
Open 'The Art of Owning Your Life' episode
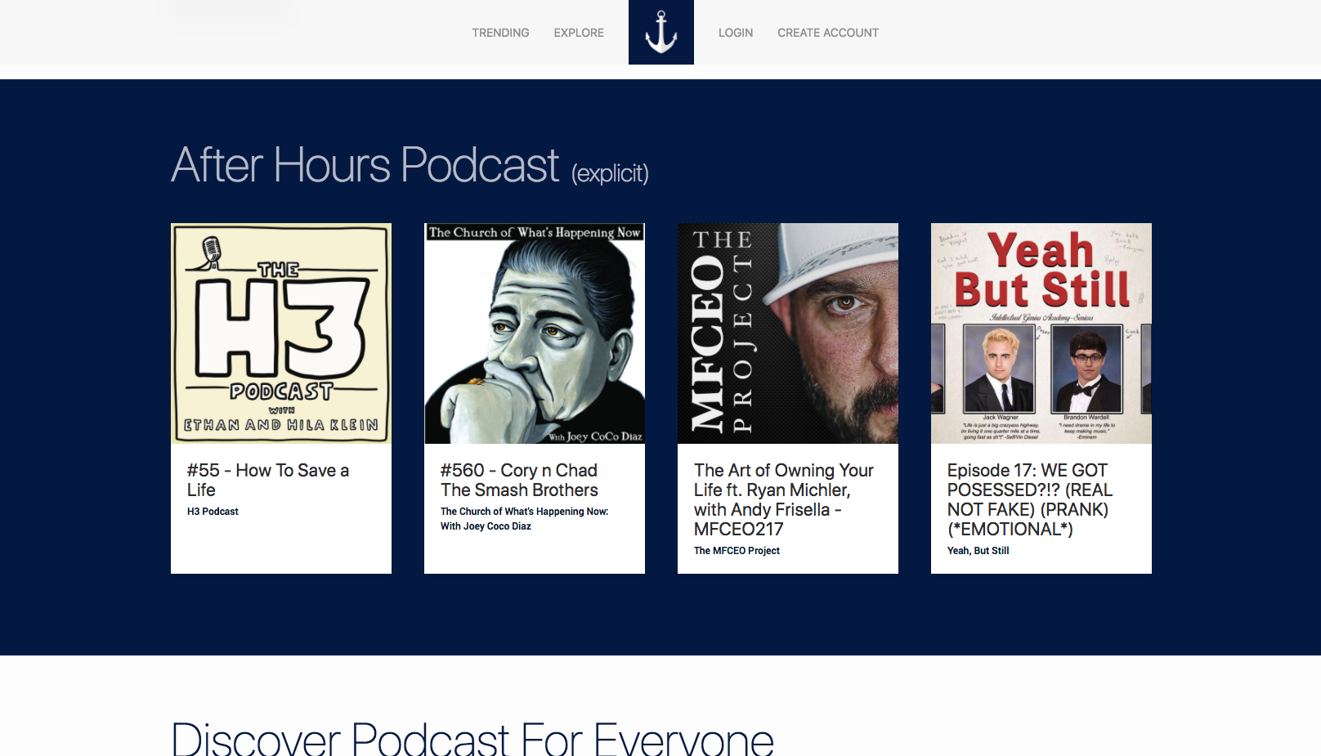[x=784, y=499]
